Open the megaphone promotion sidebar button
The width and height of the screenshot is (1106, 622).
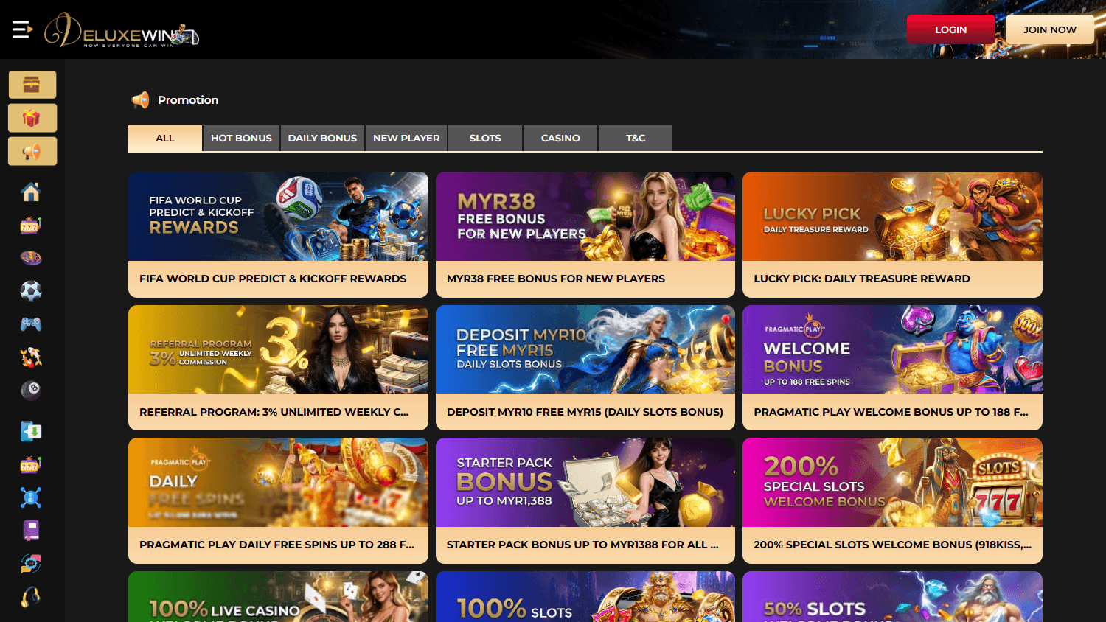pyautogui.click(x=32, y=151)
